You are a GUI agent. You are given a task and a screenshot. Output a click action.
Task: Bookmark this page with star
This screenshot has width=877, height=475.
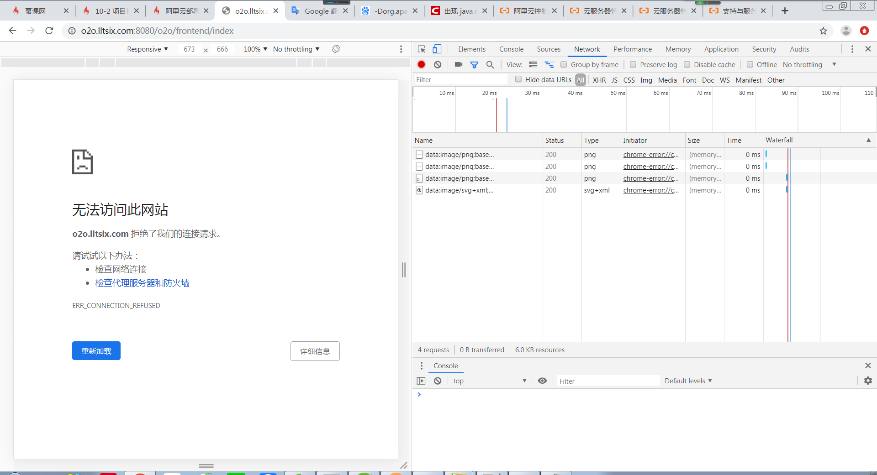pos(823,31)
